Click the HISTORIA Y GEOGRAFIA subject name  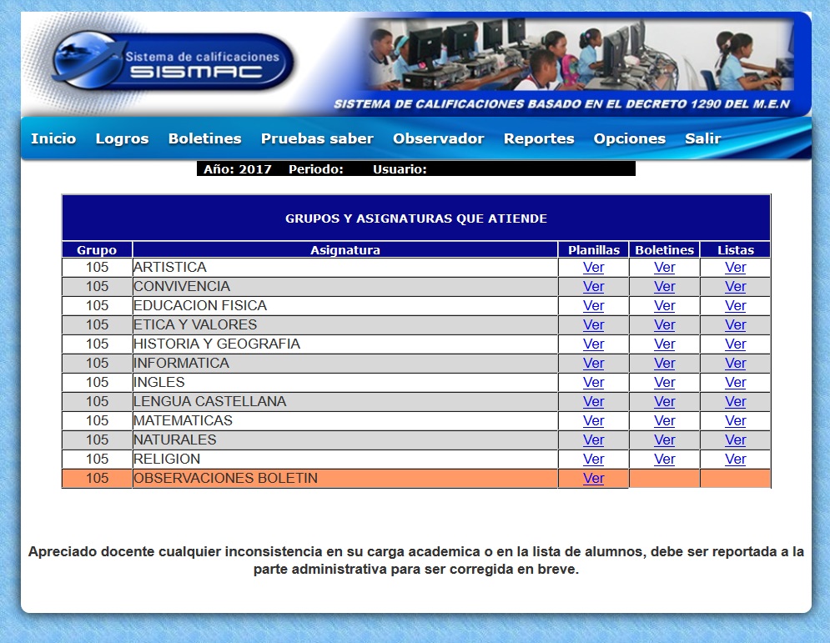click(x=217, y=344)
